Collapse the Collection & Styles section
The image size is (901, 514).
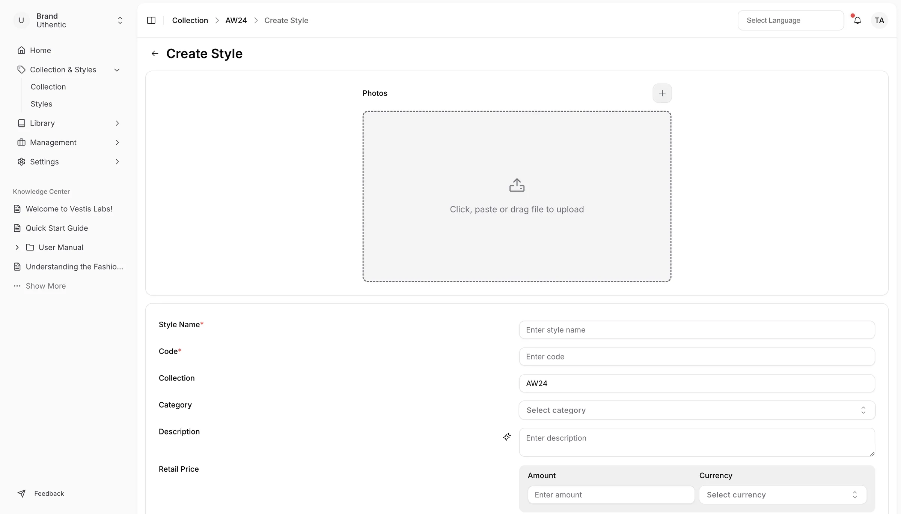click(x=117, y=70)
